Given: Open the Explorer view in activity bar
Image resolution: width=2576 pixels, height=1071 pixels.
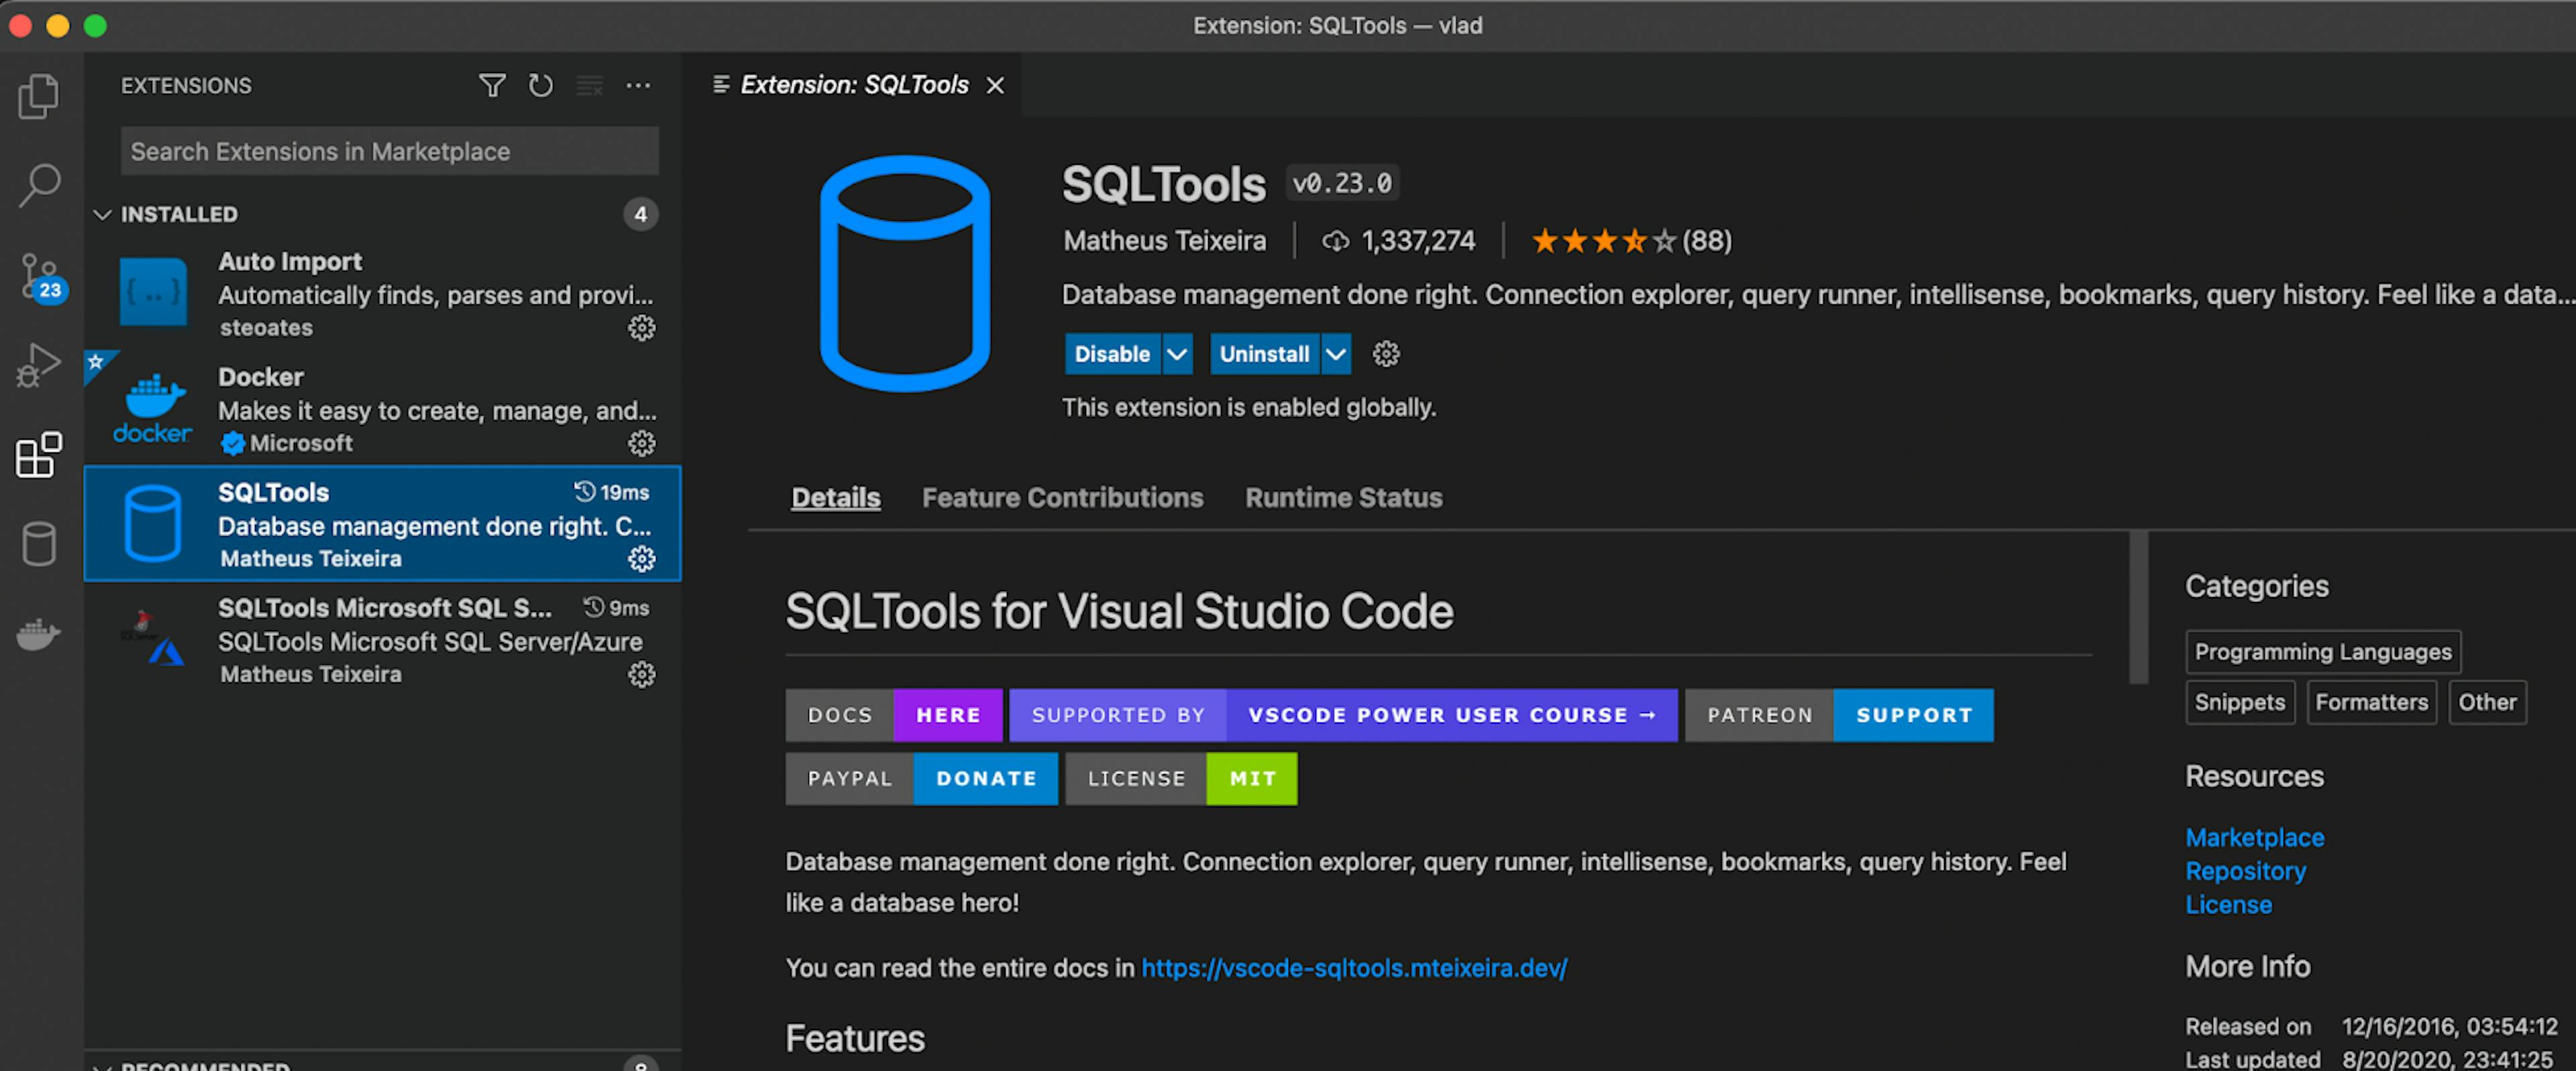Looking at the screenshot, I should 39,96.
